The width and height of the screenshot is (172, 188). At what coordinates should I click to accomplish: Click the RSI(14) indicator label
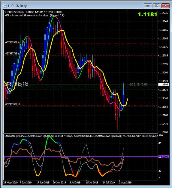pyautogui.click(x=150, y=136)
